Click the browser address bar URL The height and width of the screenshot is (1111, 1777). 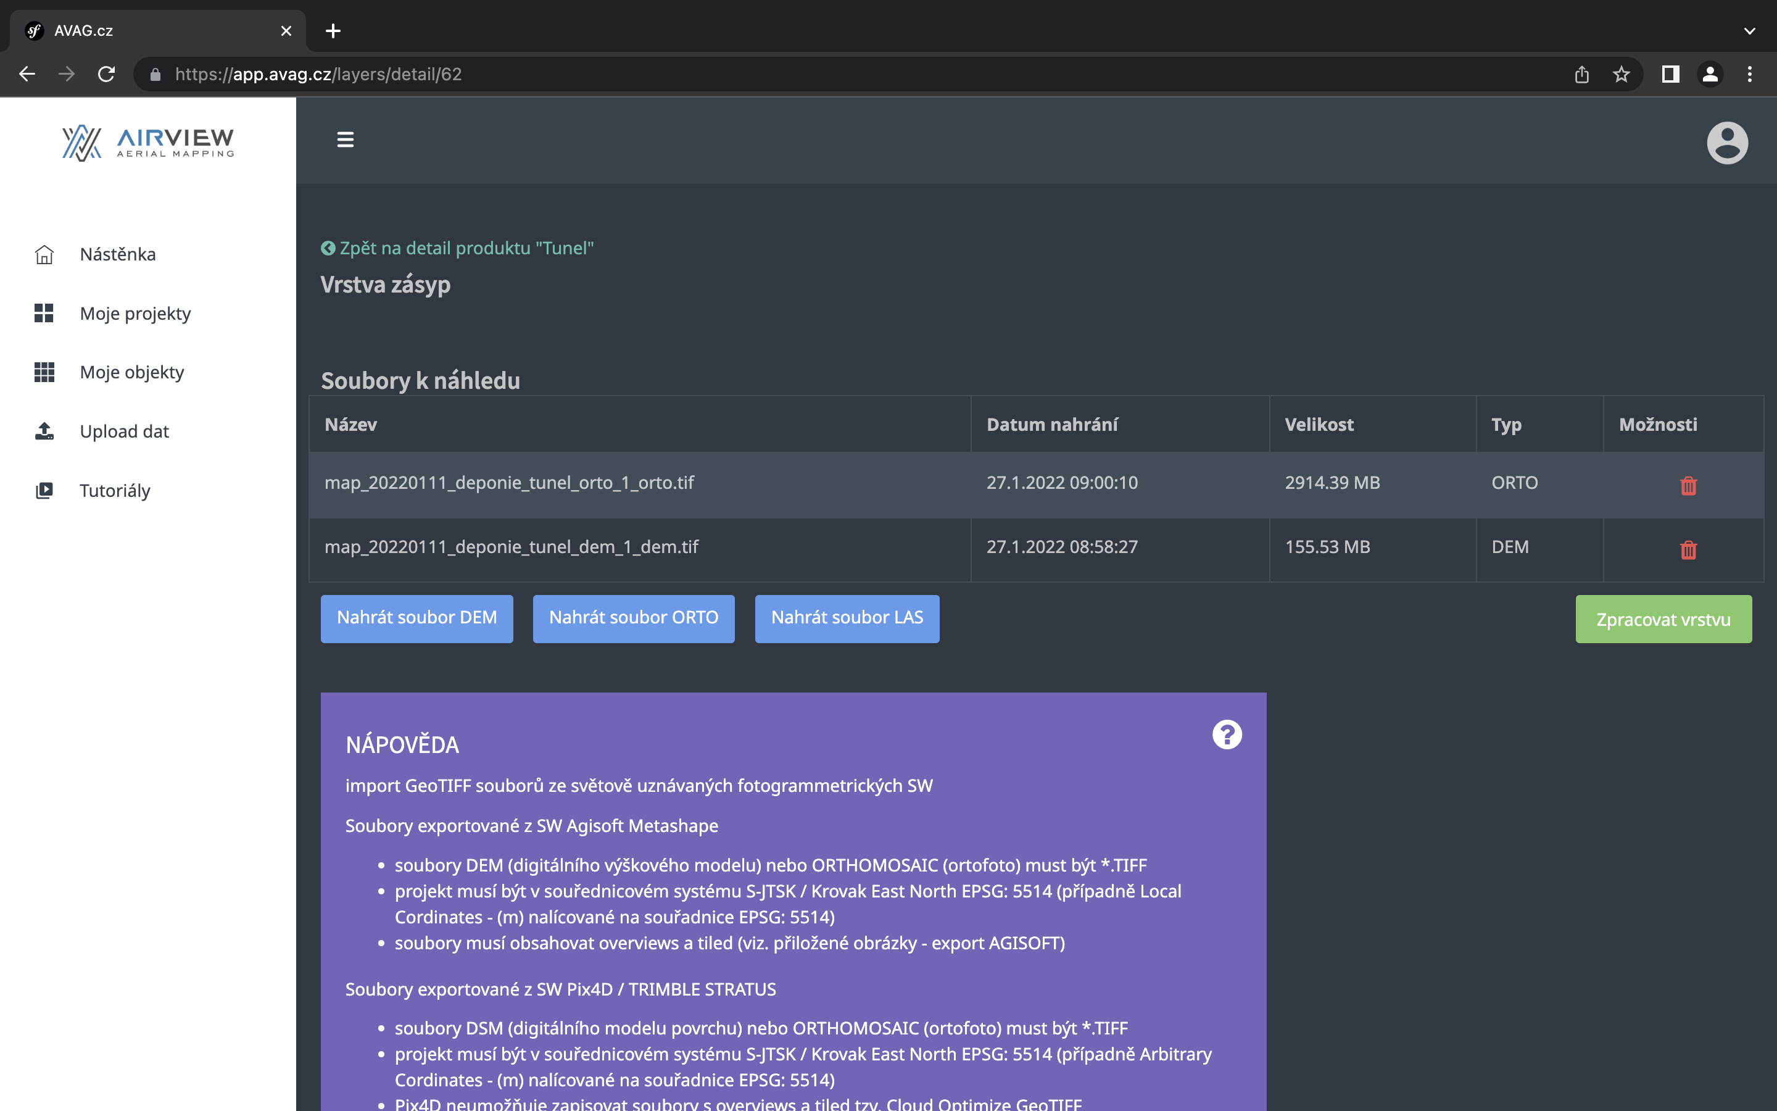pyautogui.click(x=318, y=74)
